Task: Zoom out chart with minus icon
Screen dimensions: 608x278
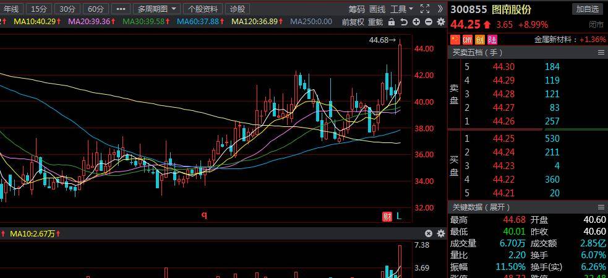Action: pos(429,22)
